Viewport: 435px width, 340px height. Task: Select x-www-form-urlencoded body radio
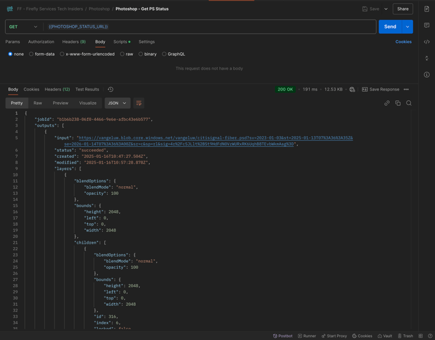(62, 54)
